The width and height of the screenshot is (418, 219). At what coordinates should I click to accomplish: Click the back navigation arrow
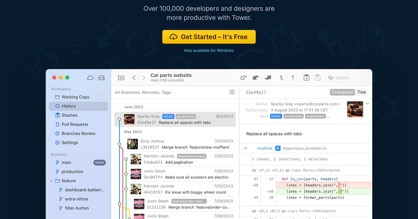pyautogui.click(x=134, y=78)
